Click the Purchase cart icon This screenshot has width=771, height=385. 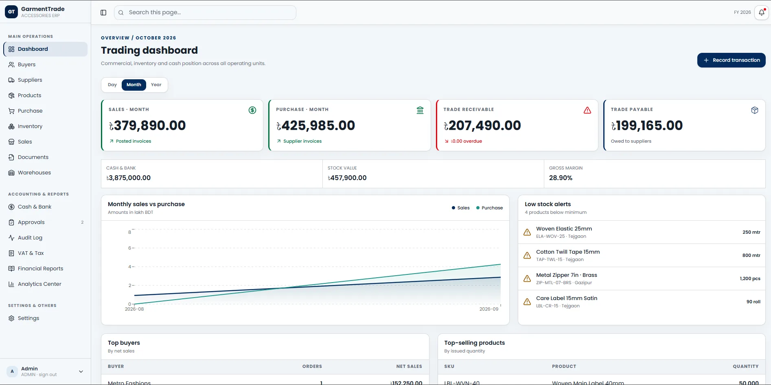point(11,111)
